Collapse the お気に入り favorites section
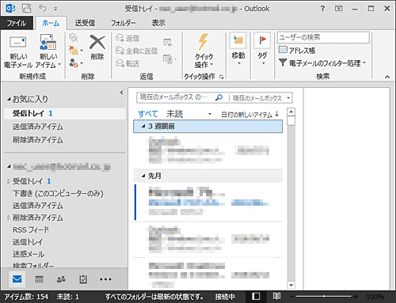396x303 pixels. tap(9, 100)
